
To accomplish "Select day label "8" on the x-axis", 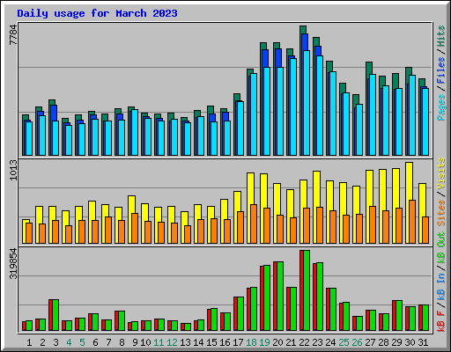I will tap(122, 342).
